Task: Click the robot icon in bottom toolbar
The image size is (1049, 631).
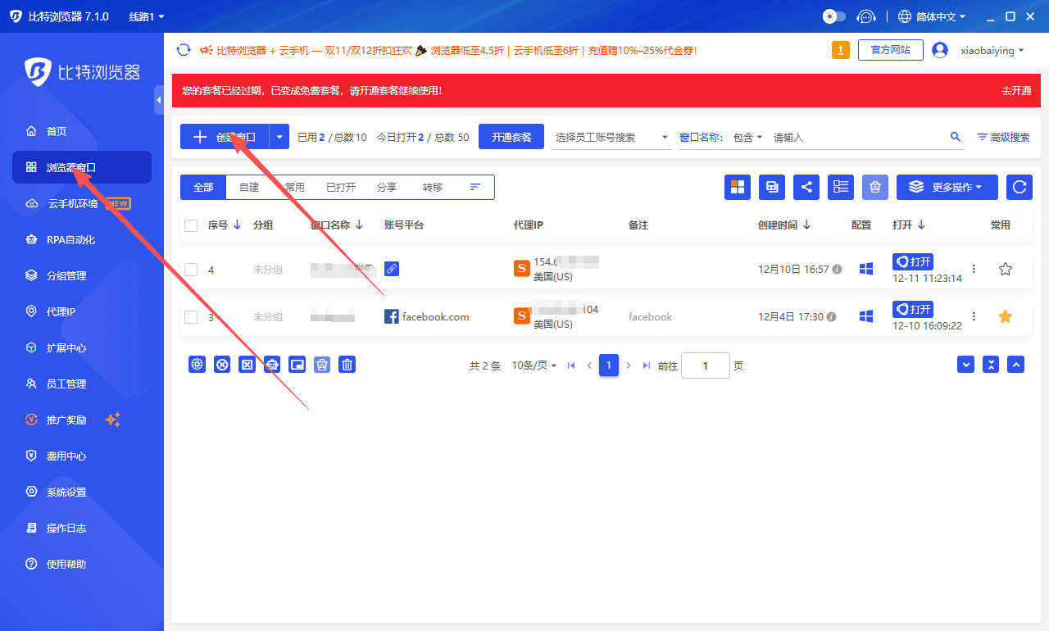Action: coord(272,365)
